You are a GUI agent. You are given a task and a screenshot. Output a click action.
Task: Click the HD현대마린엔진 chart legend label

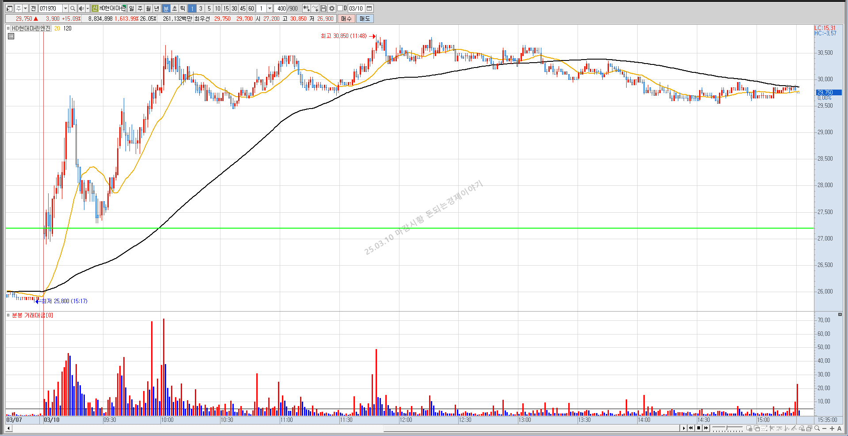pos(31,28)
